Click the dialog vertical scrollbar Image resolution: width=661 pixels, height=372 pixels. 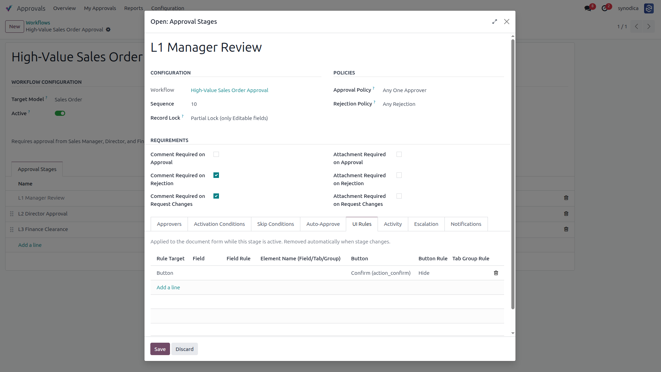coord(513,174)
